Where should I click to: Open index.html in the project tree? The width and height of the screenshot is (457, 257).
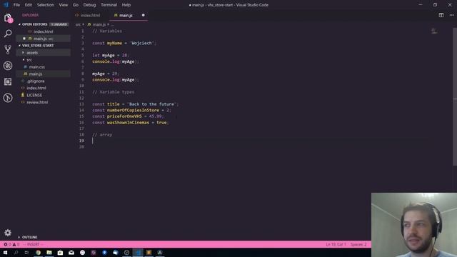(x=44, y=88)
